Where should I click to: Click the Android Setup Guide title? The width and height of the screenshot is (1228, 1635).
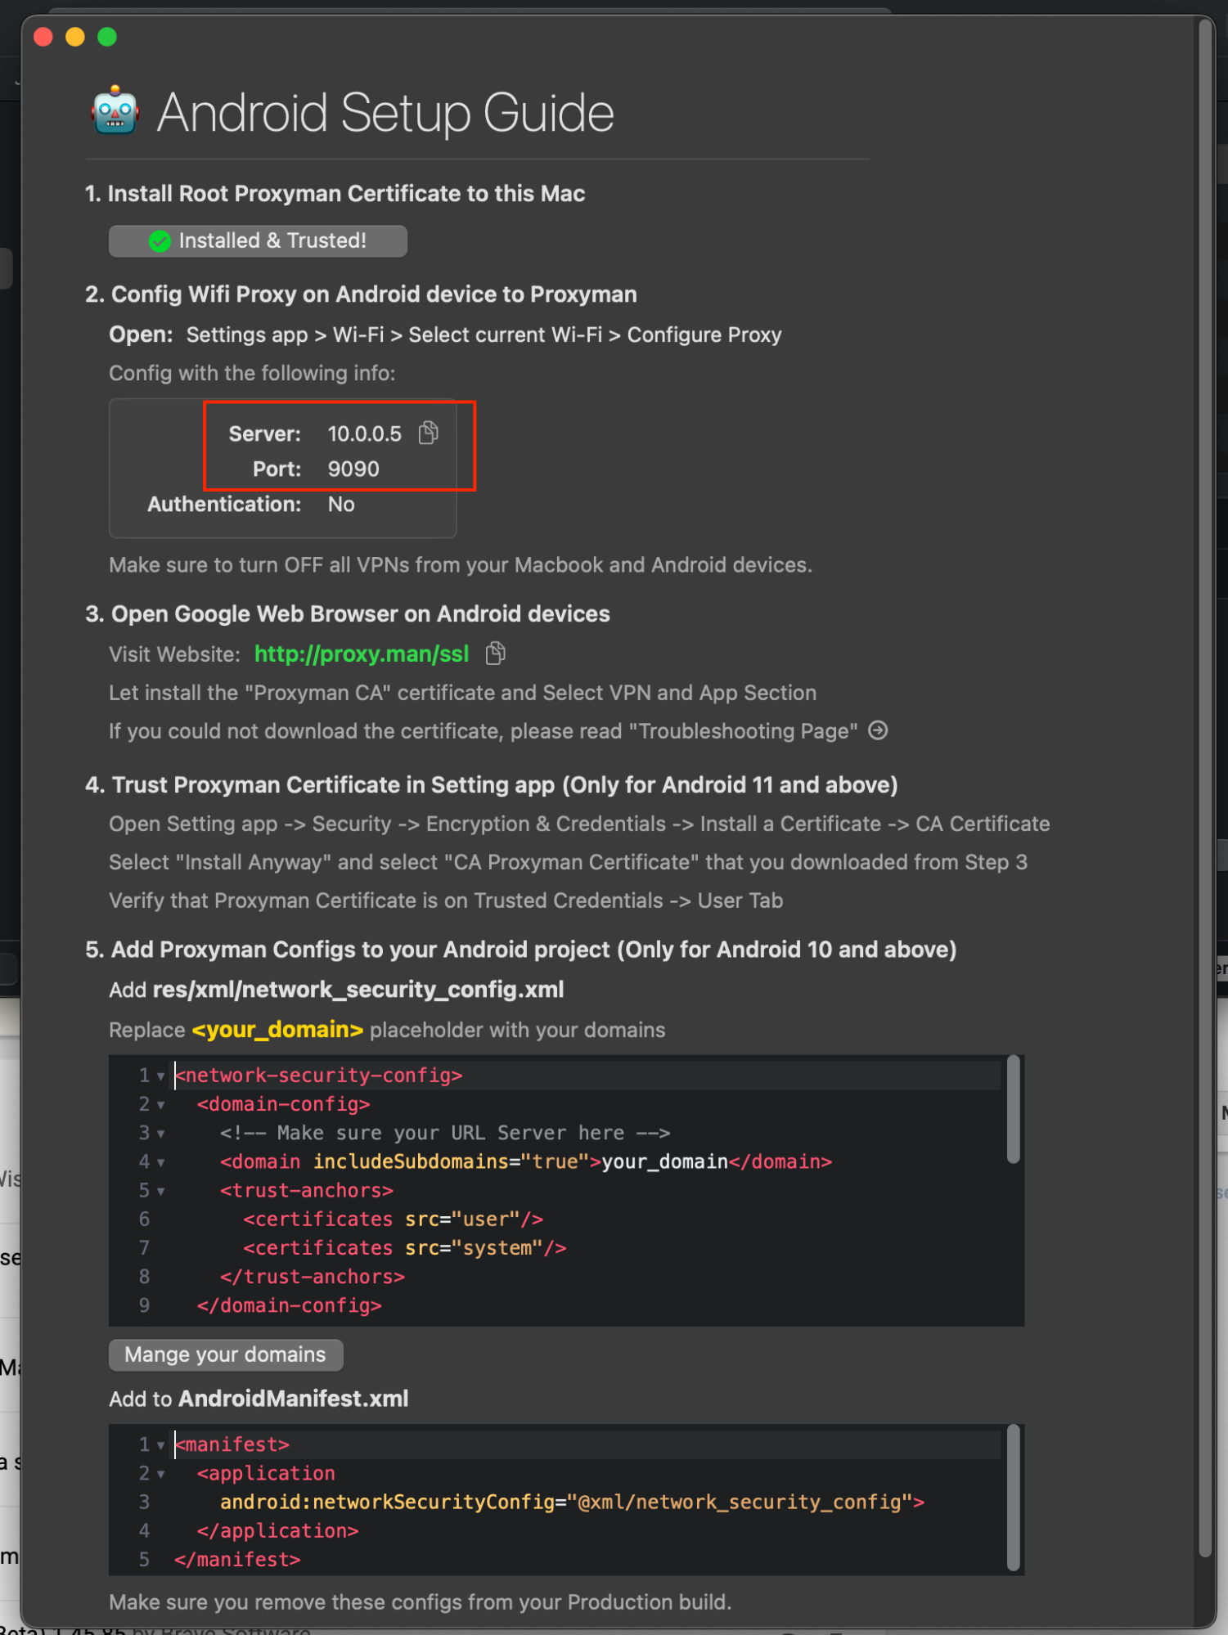point(385,112)
